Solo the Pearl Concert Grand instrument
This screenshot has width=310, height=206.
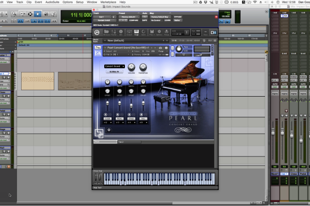click(x=172, y=48)
